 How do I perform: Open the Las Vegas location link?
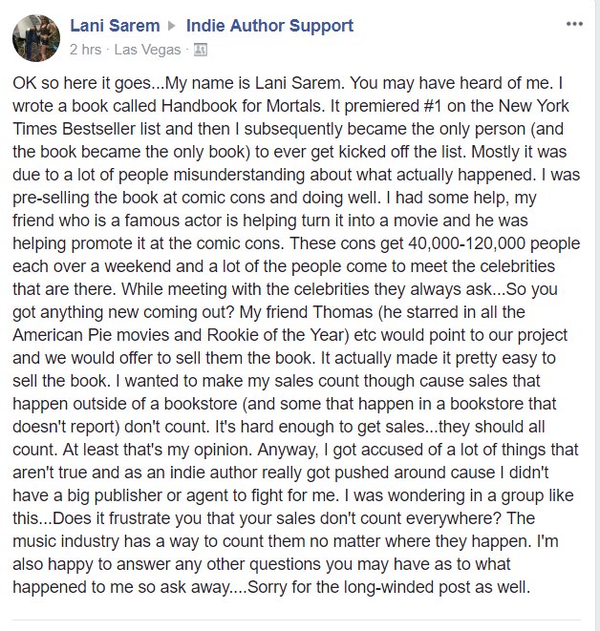[147, 50]
